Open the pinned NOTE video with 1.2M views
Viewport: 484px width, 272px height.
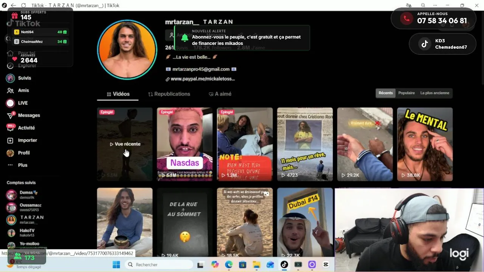[x=245, y=144]
